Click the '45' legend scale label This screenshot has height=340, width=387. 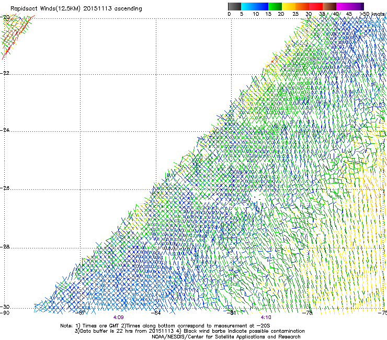pyautogui.click(x=349, y=14)
